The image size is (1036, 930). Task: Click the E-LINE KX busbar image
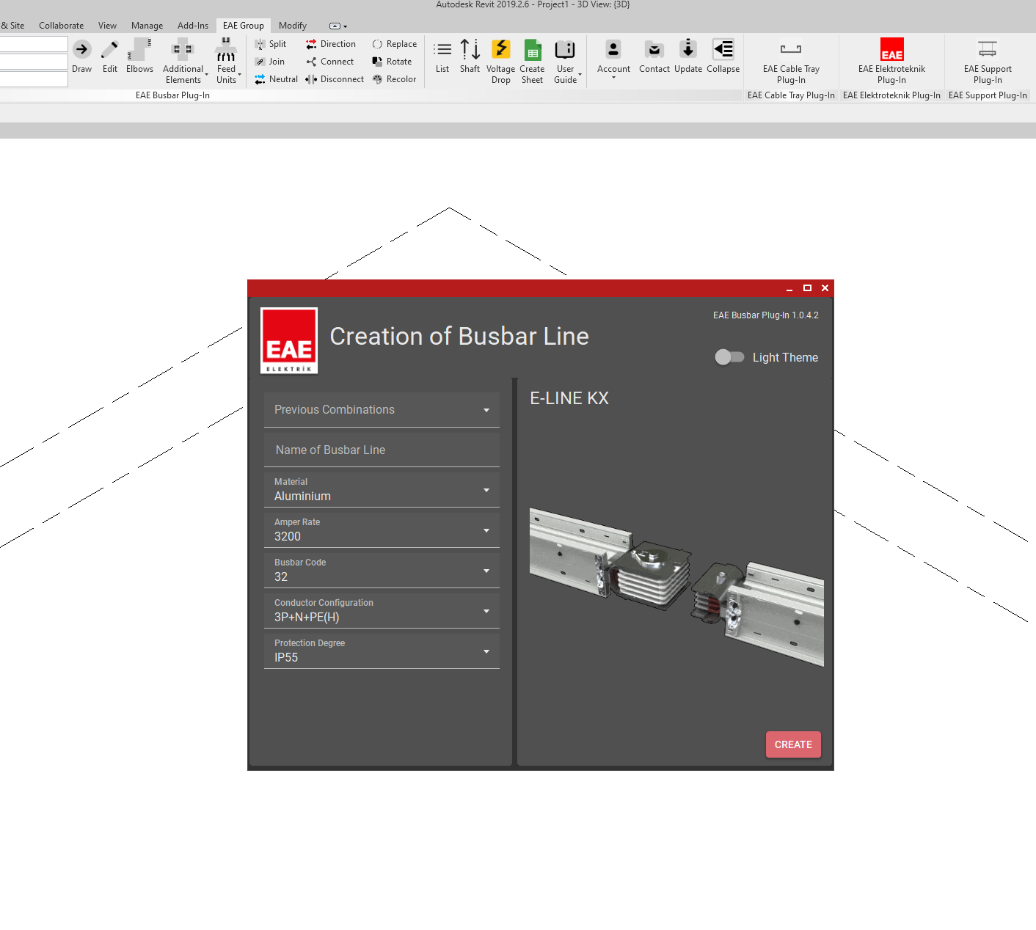pos(676,587)
